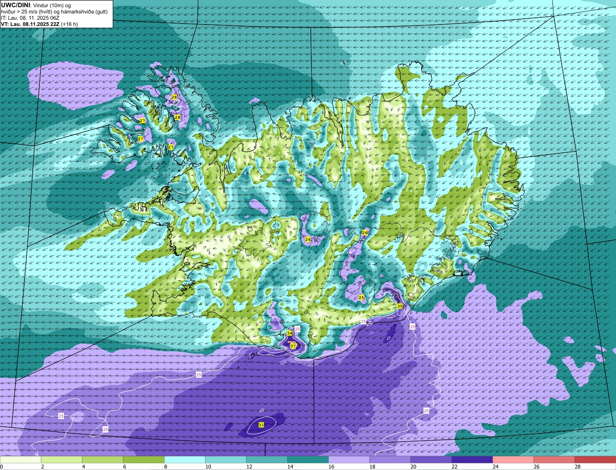The height and width of the screenshot is (470, 616).
Task: Click the legend swatch between 2 and 4
Action: 62,460
